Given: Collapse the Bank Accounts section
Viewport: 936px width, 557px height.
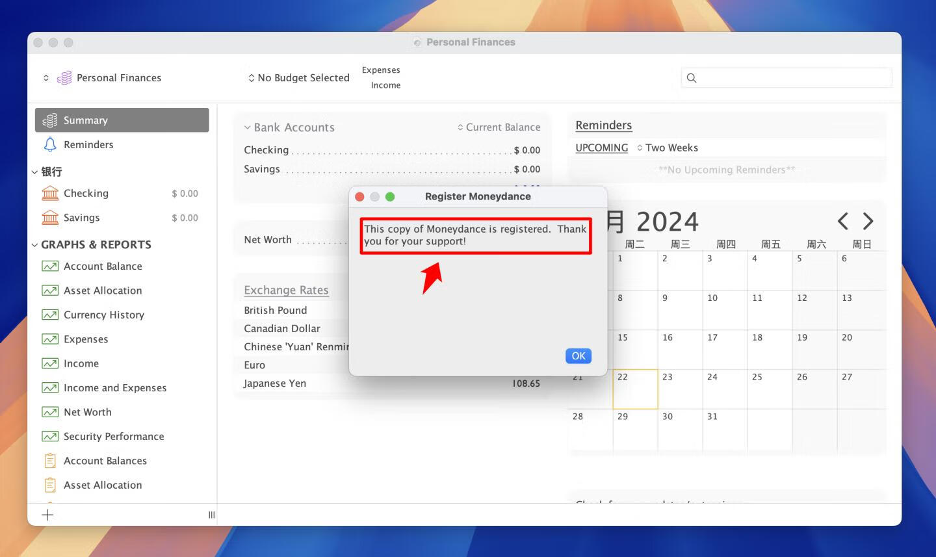Looking at the screenshot, I should click(247, 127).
